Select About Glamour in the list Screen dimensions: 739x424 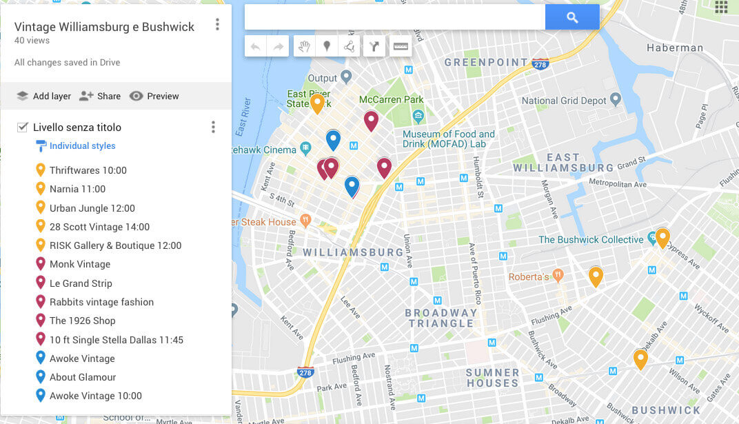coord(83,377)
